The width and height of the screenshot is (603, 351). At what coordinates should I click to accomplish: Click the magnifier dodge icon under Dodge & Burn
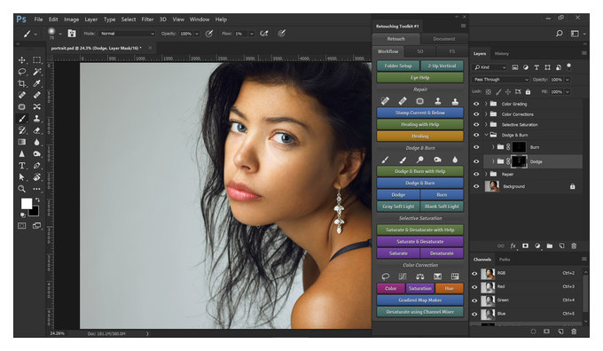click(x=420, y=160)
